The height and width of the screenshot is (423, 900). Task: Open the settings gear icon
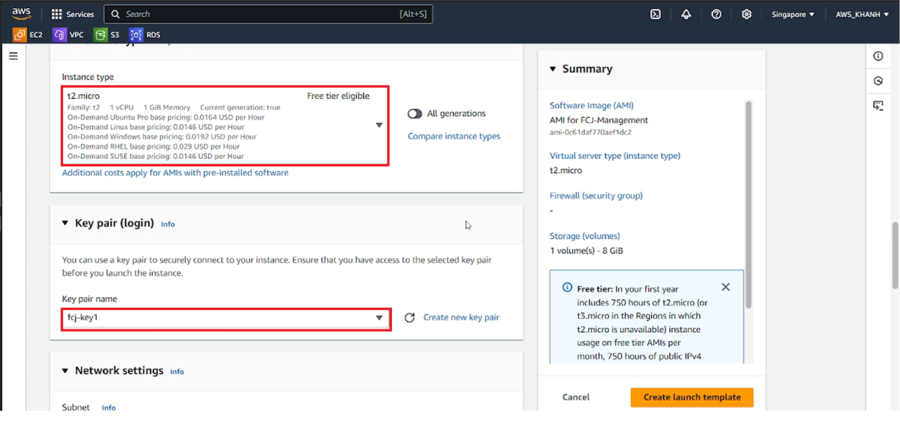click(x=746, y=14)
